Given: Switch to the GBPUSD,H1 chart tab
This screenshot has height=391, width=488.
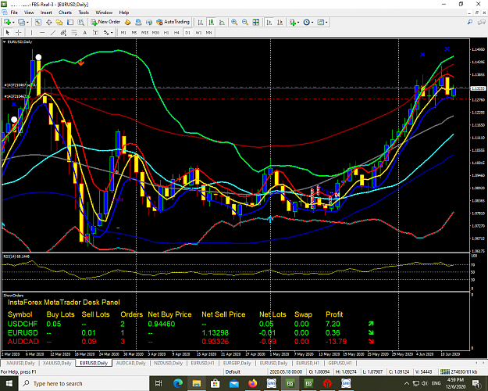Looking at the screenshot, I should point(340,363).
